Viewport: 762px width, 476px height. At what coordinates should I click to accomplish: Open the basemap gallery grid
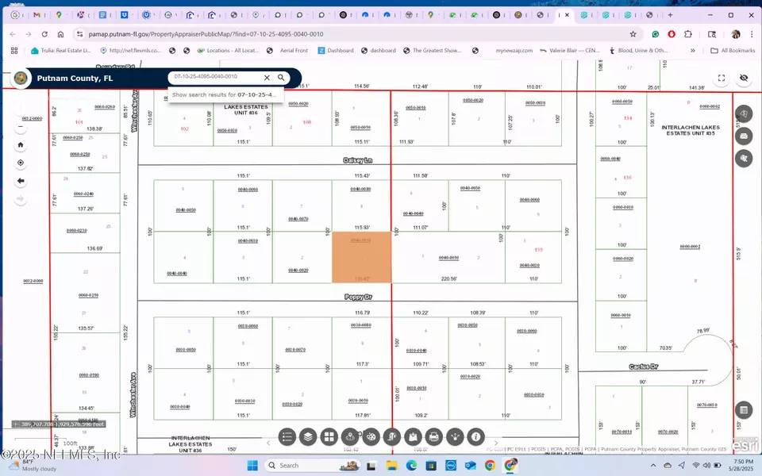(x=329, y=436)
